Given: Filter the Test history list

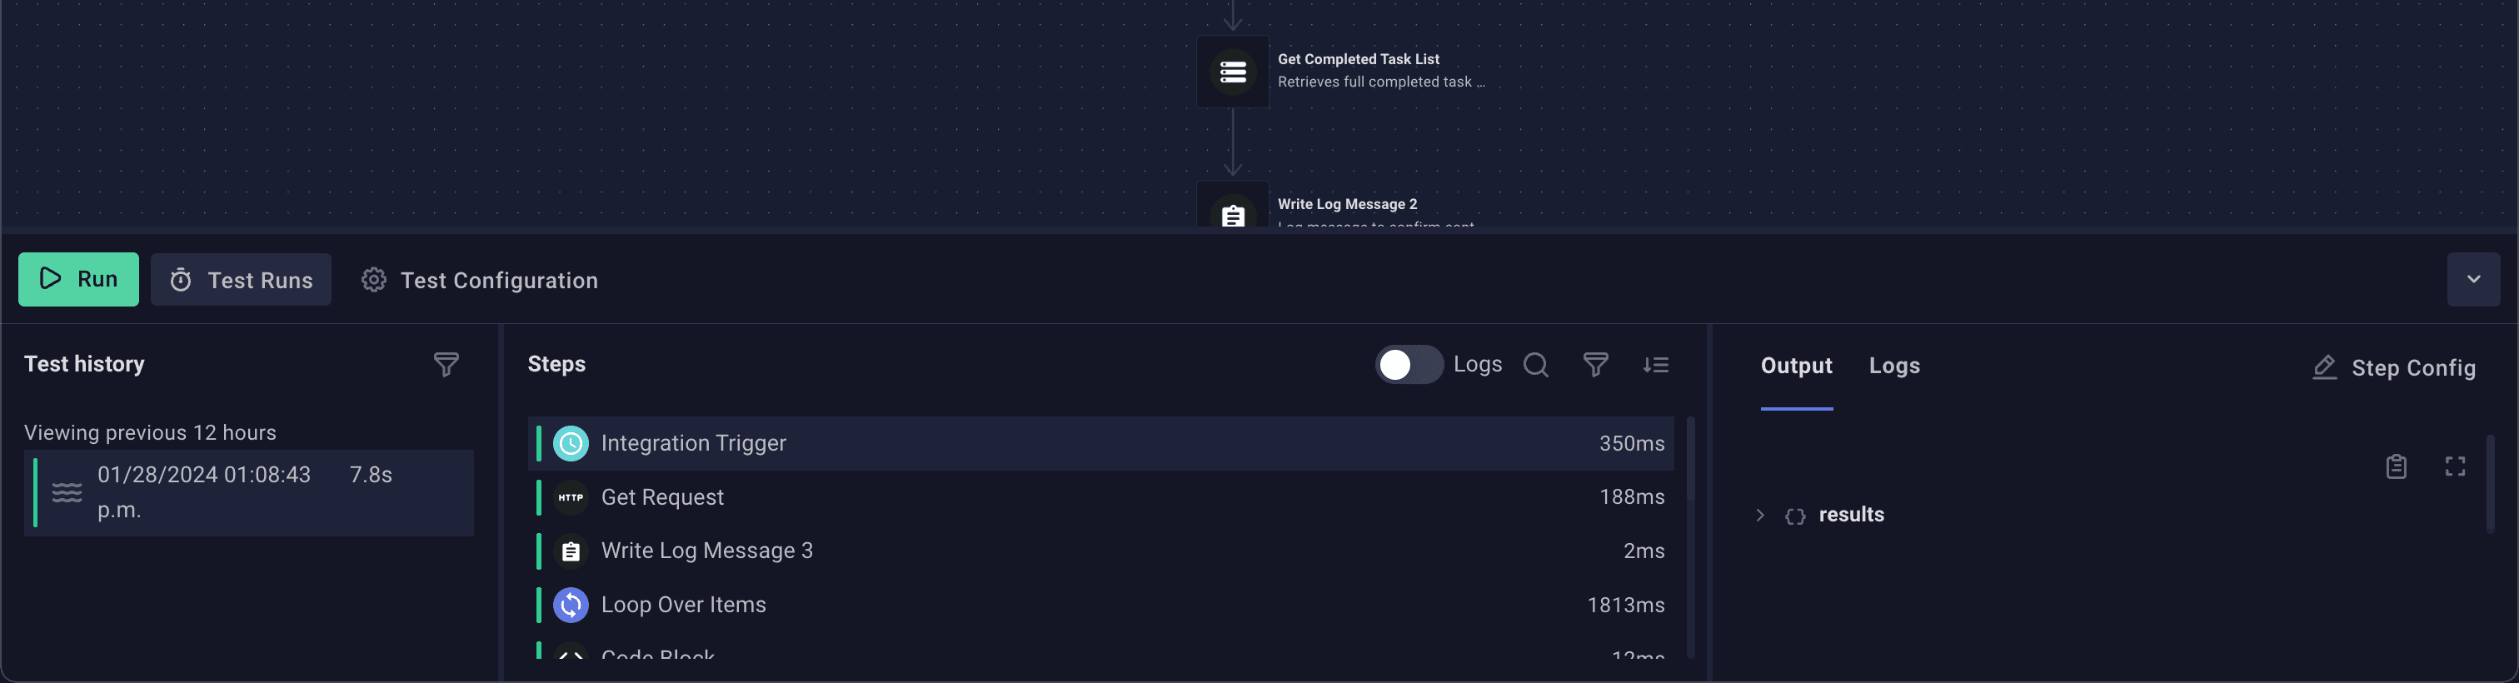Looking at the screenshot, I should (446, 365).
